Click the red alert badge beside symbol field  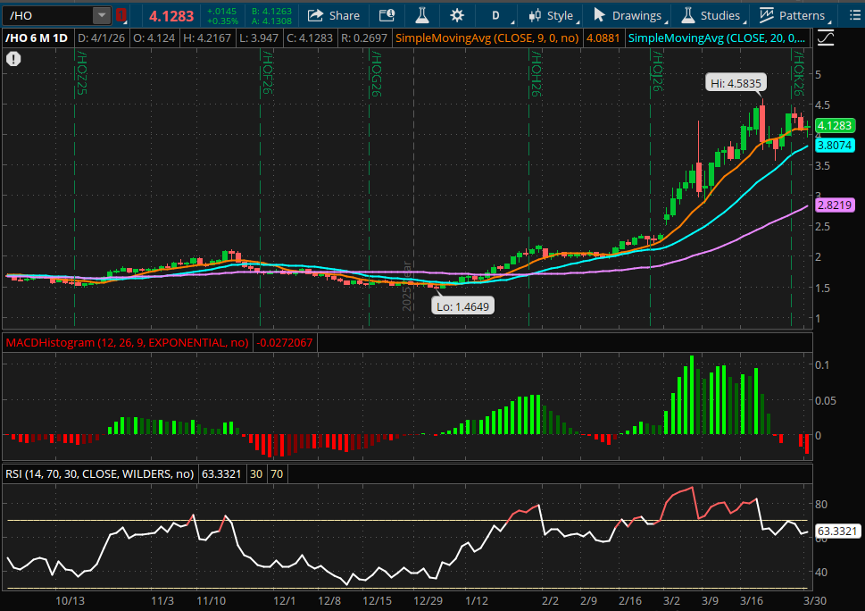point(121,14)
